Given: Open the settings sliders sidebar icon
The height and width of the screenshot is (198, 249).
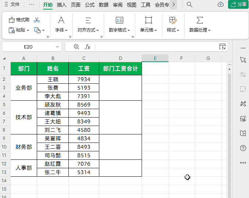Looking at the screenshot, I should pyautogui.click(x=243, y=75).
